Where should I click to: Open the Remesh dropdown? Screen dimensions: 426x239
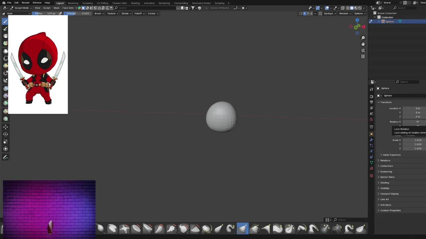coord(345,14)
